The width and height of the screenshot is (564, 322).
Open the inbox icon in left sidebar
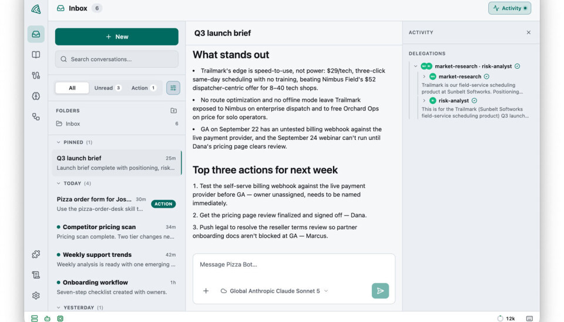click(36, 34)
